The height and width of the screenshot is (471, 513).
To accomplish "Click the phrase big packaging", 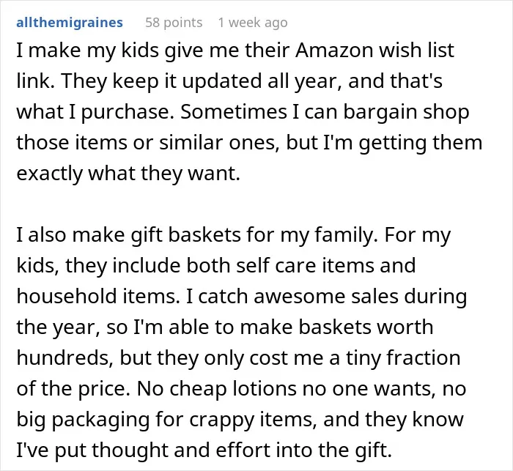I will (83, 420).
